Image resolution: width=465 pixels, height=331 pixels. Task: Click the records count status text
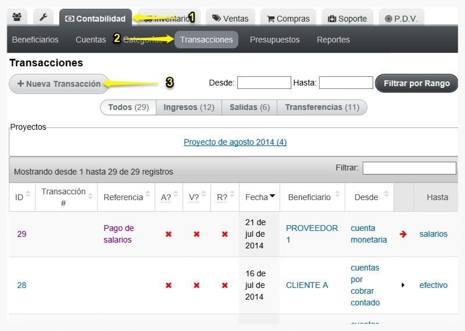[x=94, y=172]
